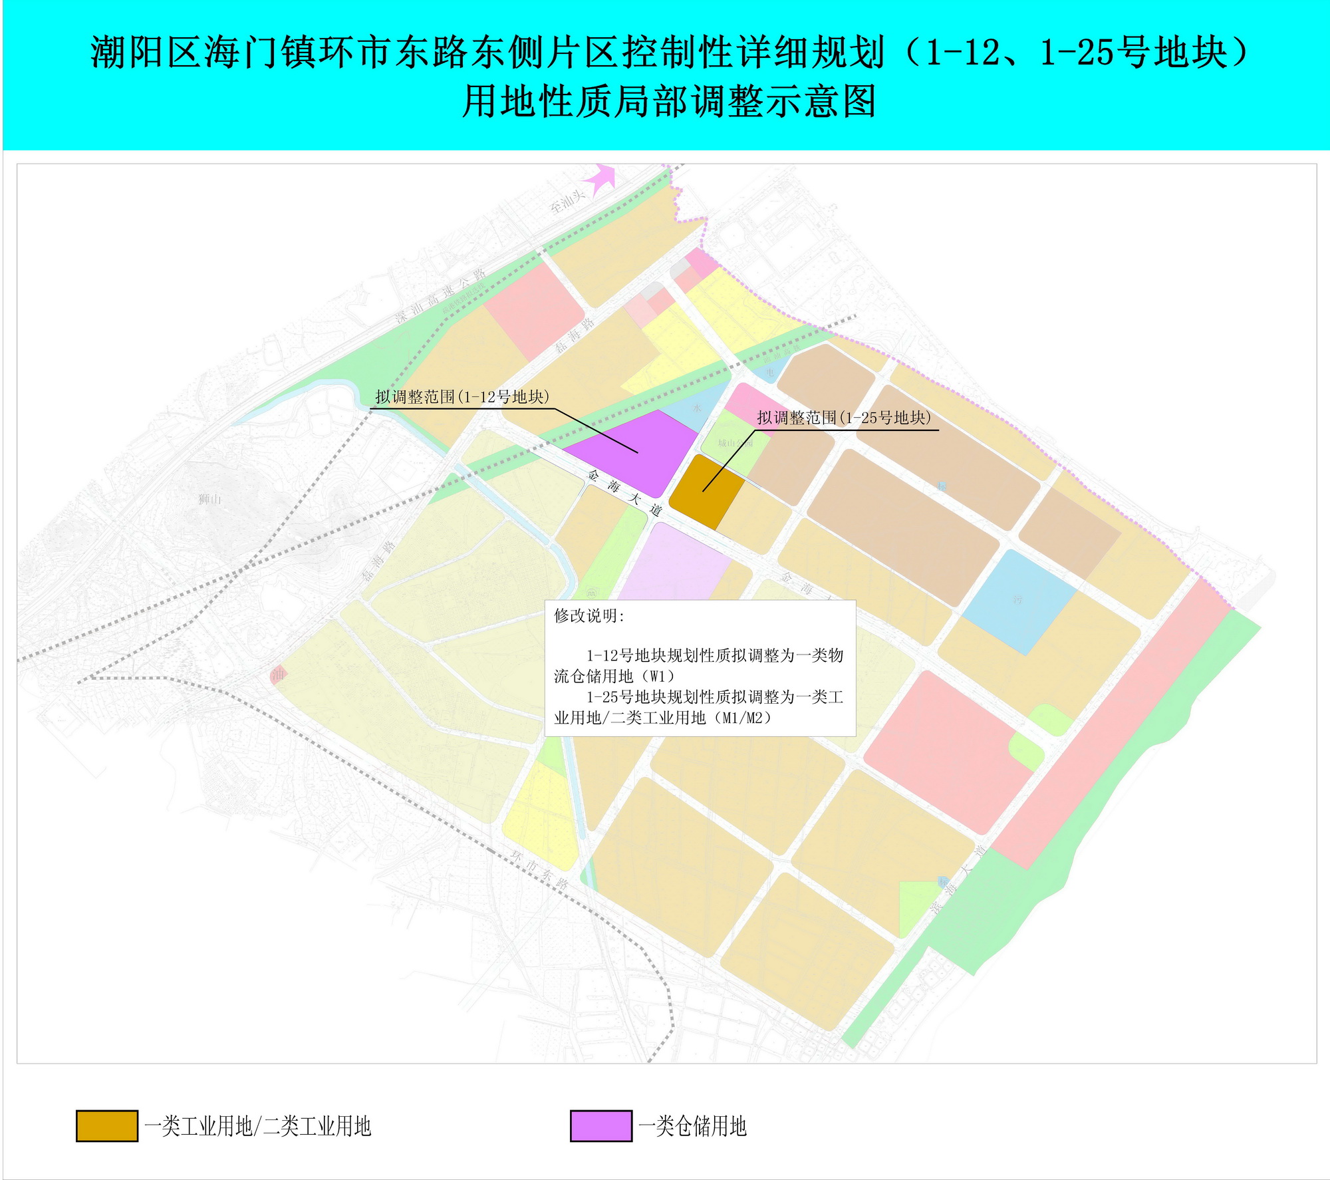Click the 至汕头 direction label
This screenshot has width=1330, height=1180.
pos(569,204)
